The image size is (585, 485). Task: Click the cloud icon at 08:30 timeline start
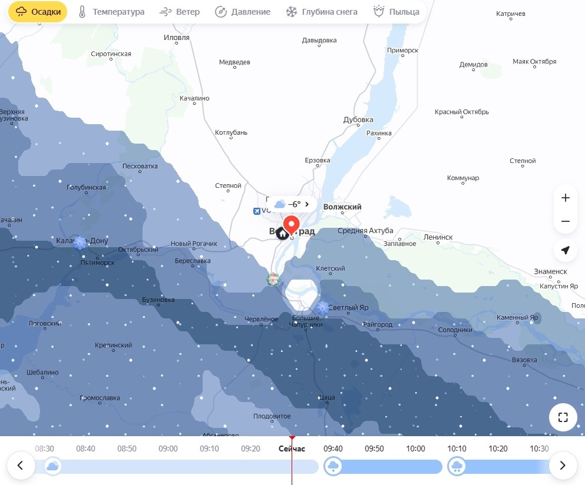(53, 466)
